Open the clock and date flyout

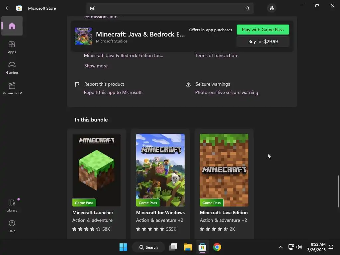(x=316, y=247)
